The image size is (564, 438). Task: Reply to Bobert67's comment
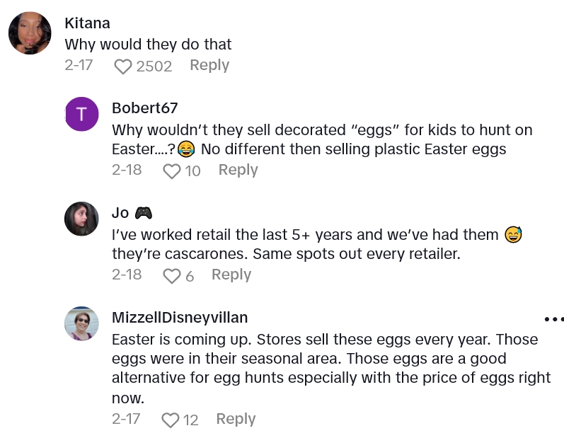click(238, 171)
